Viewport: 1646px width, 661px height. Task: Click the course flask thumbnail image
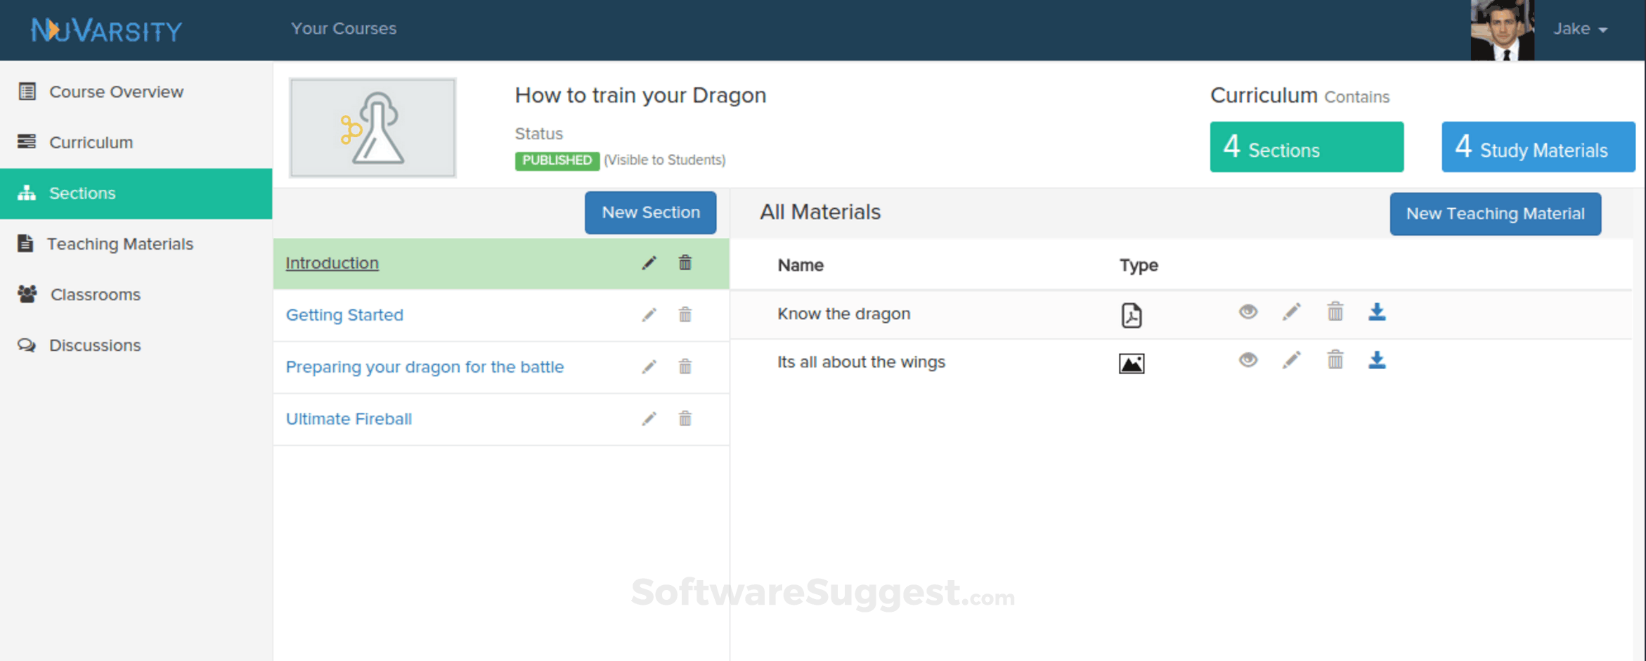pyautogui.click(x=372, y=127)
